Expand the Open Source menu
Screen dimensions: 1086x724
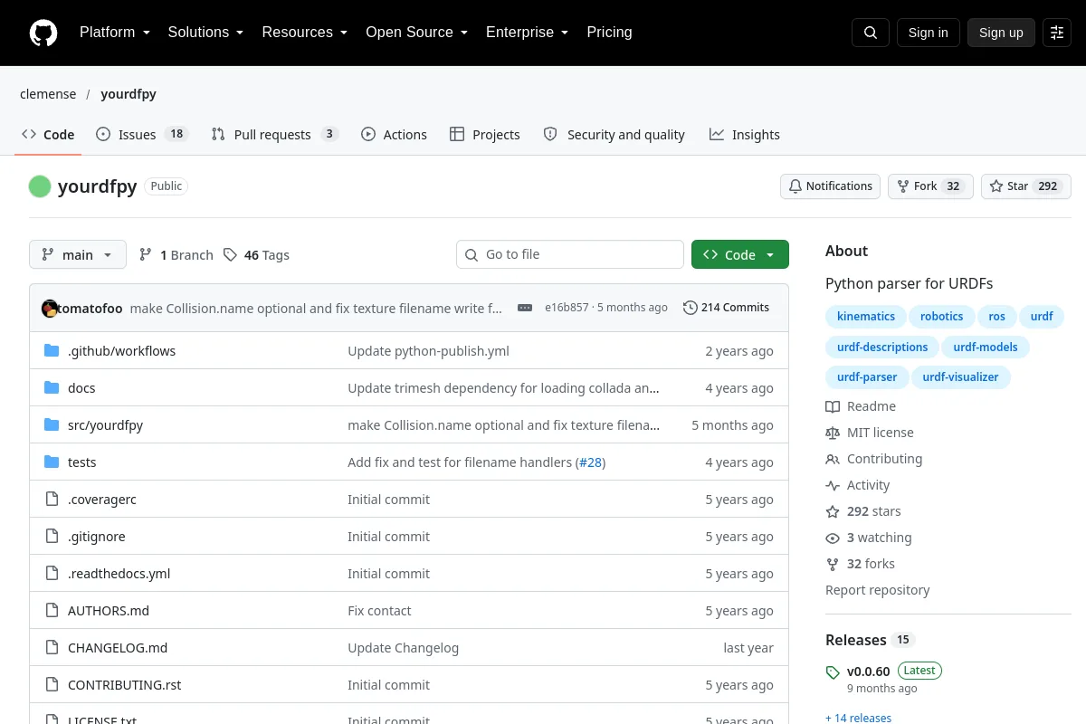click(x=417, y=33)
